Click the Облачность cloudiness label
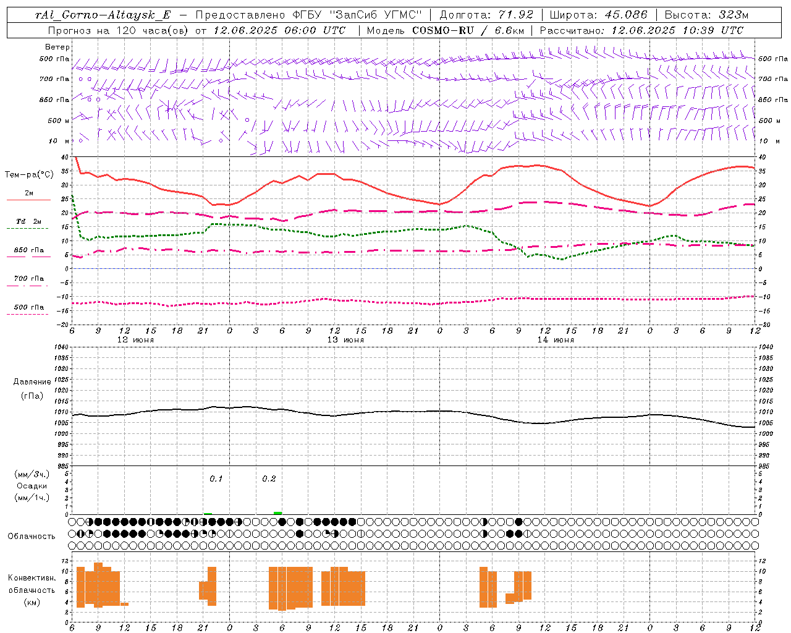Viewport: 791px width, 633px height. click(32, 536)
